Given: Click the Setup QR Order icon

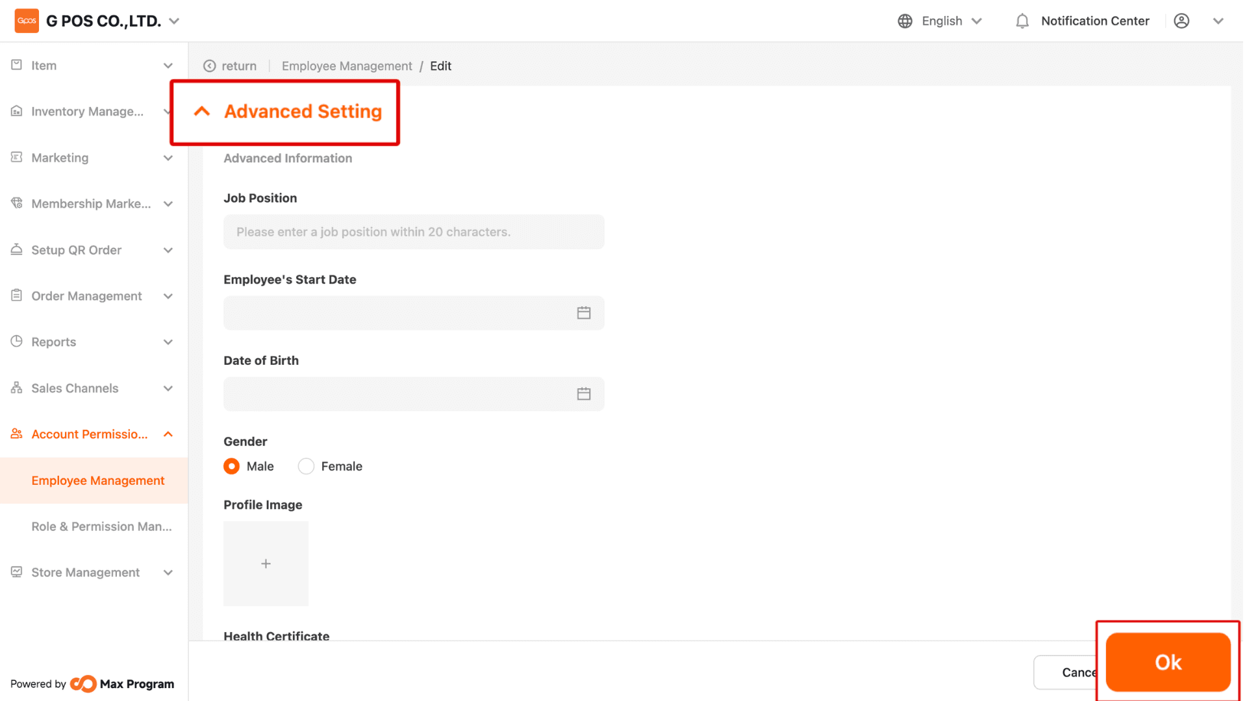Looking at the screenshot, I should coord(17,249).
